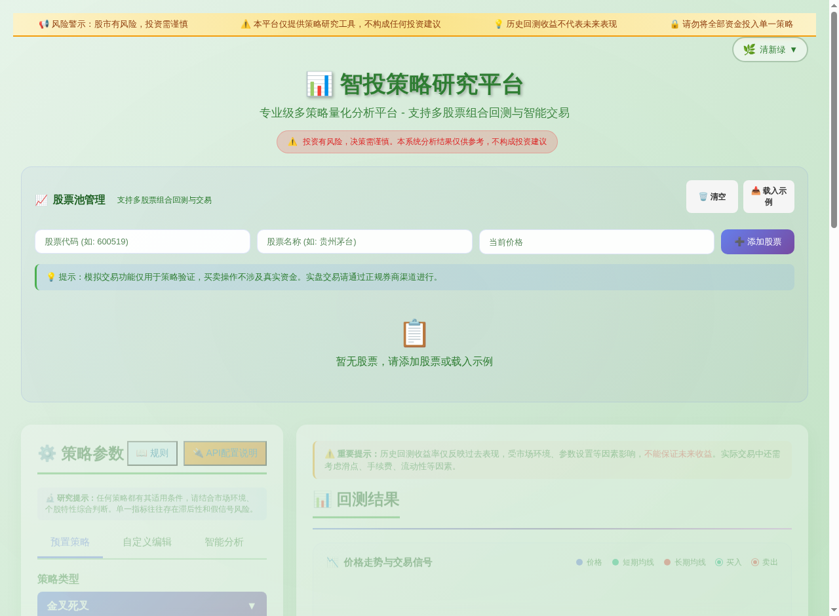Screen dimensions: 839x616
Task: Toggle the 卖出 signal legend
Action: tap(764, 562)
